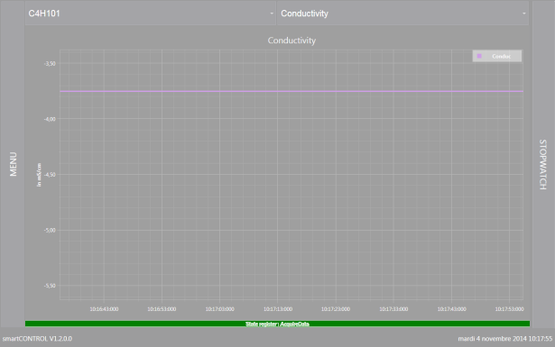This screenshot has width=555, height=347.
Task: Click the date mardi 4 novembre 2014
Action: (x=492, y=339)
